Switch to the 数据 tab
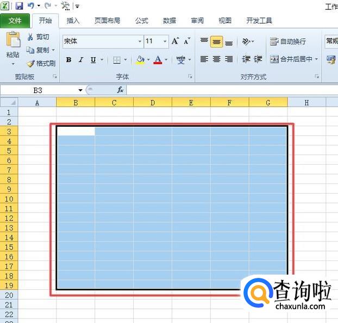This screenshot has height=323, width=338. coord(170,21)
